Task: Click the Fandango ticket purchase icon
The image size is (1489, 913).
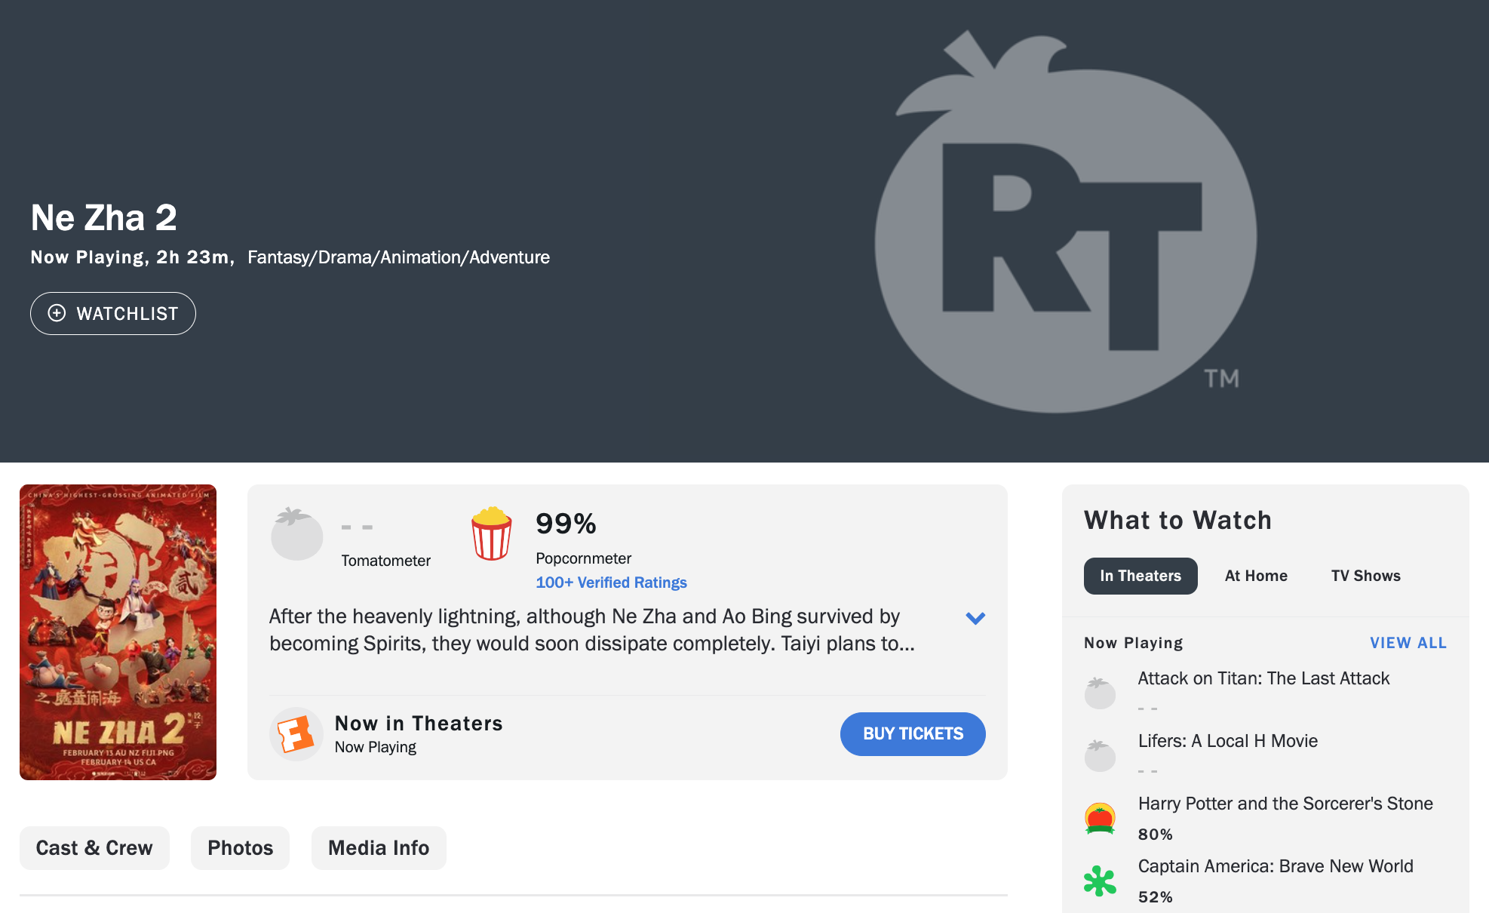Action: (x=293, y=733)
